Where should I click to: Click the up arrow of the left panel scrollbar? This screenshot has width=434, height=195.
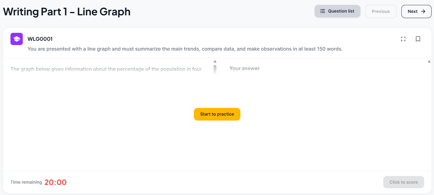pyautogui.click(x=215, y=61)
